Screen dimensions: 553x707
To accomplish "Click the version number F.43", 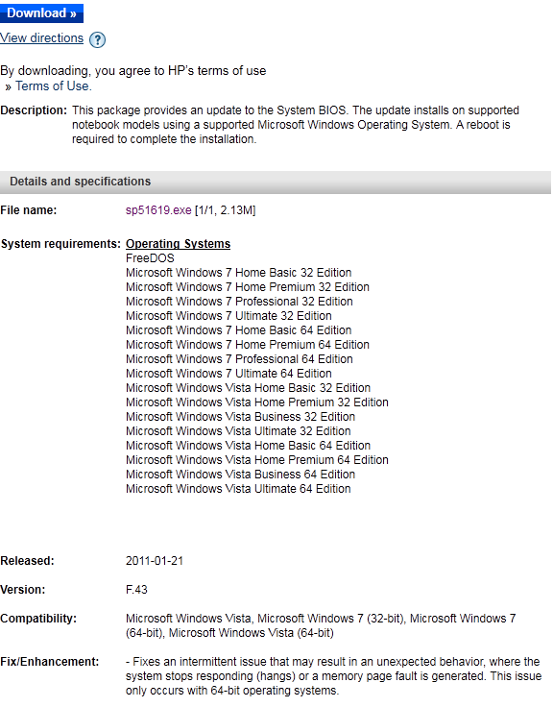I will [x=136, y=590].
